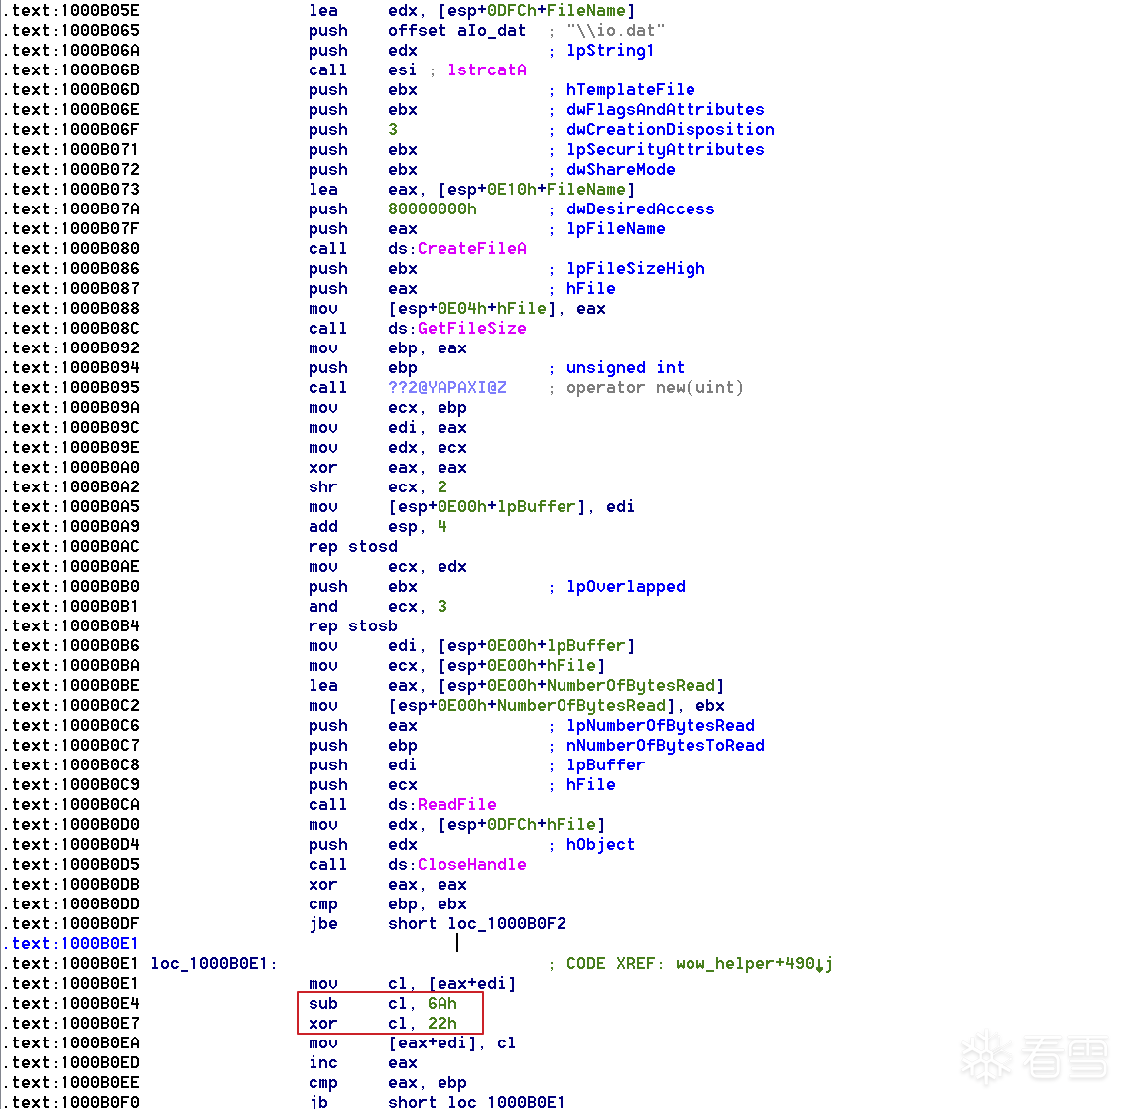
Task: Select the sub cl, 6Ah instruction
Action: [x=383, y=1003]
